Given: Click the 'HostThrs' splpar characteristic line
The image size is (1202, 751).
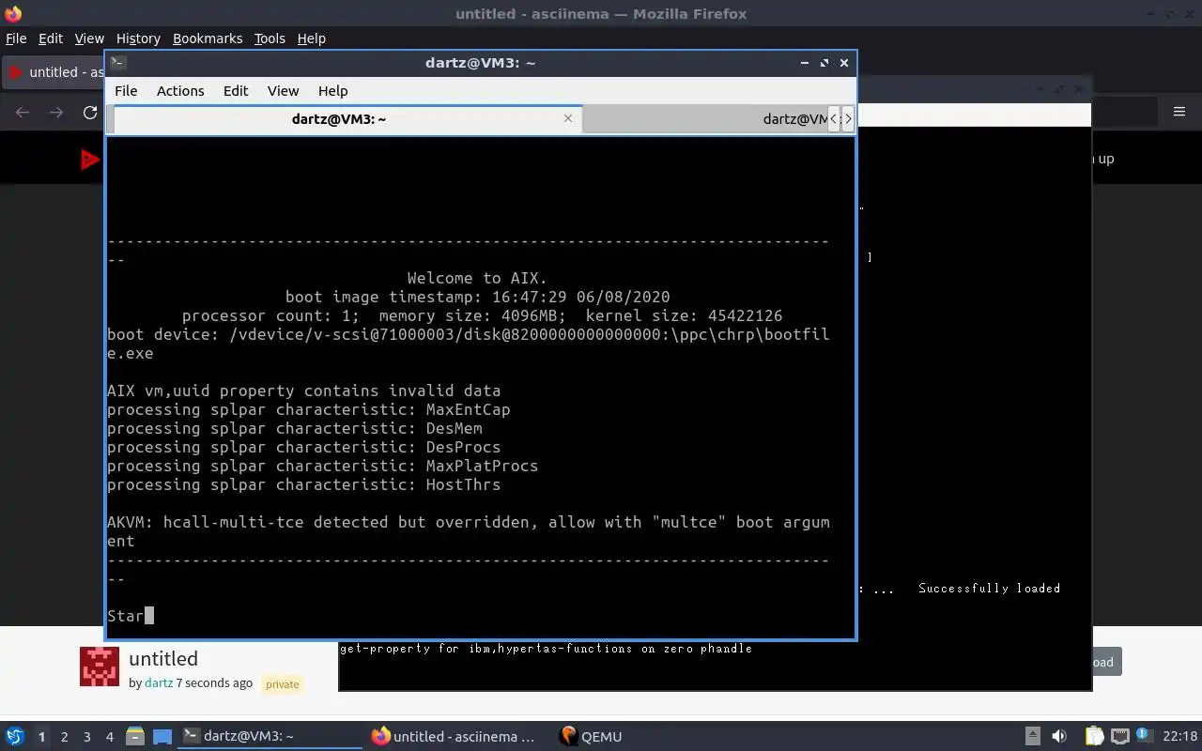Looking at the screenshot, I should pos(303,484).
